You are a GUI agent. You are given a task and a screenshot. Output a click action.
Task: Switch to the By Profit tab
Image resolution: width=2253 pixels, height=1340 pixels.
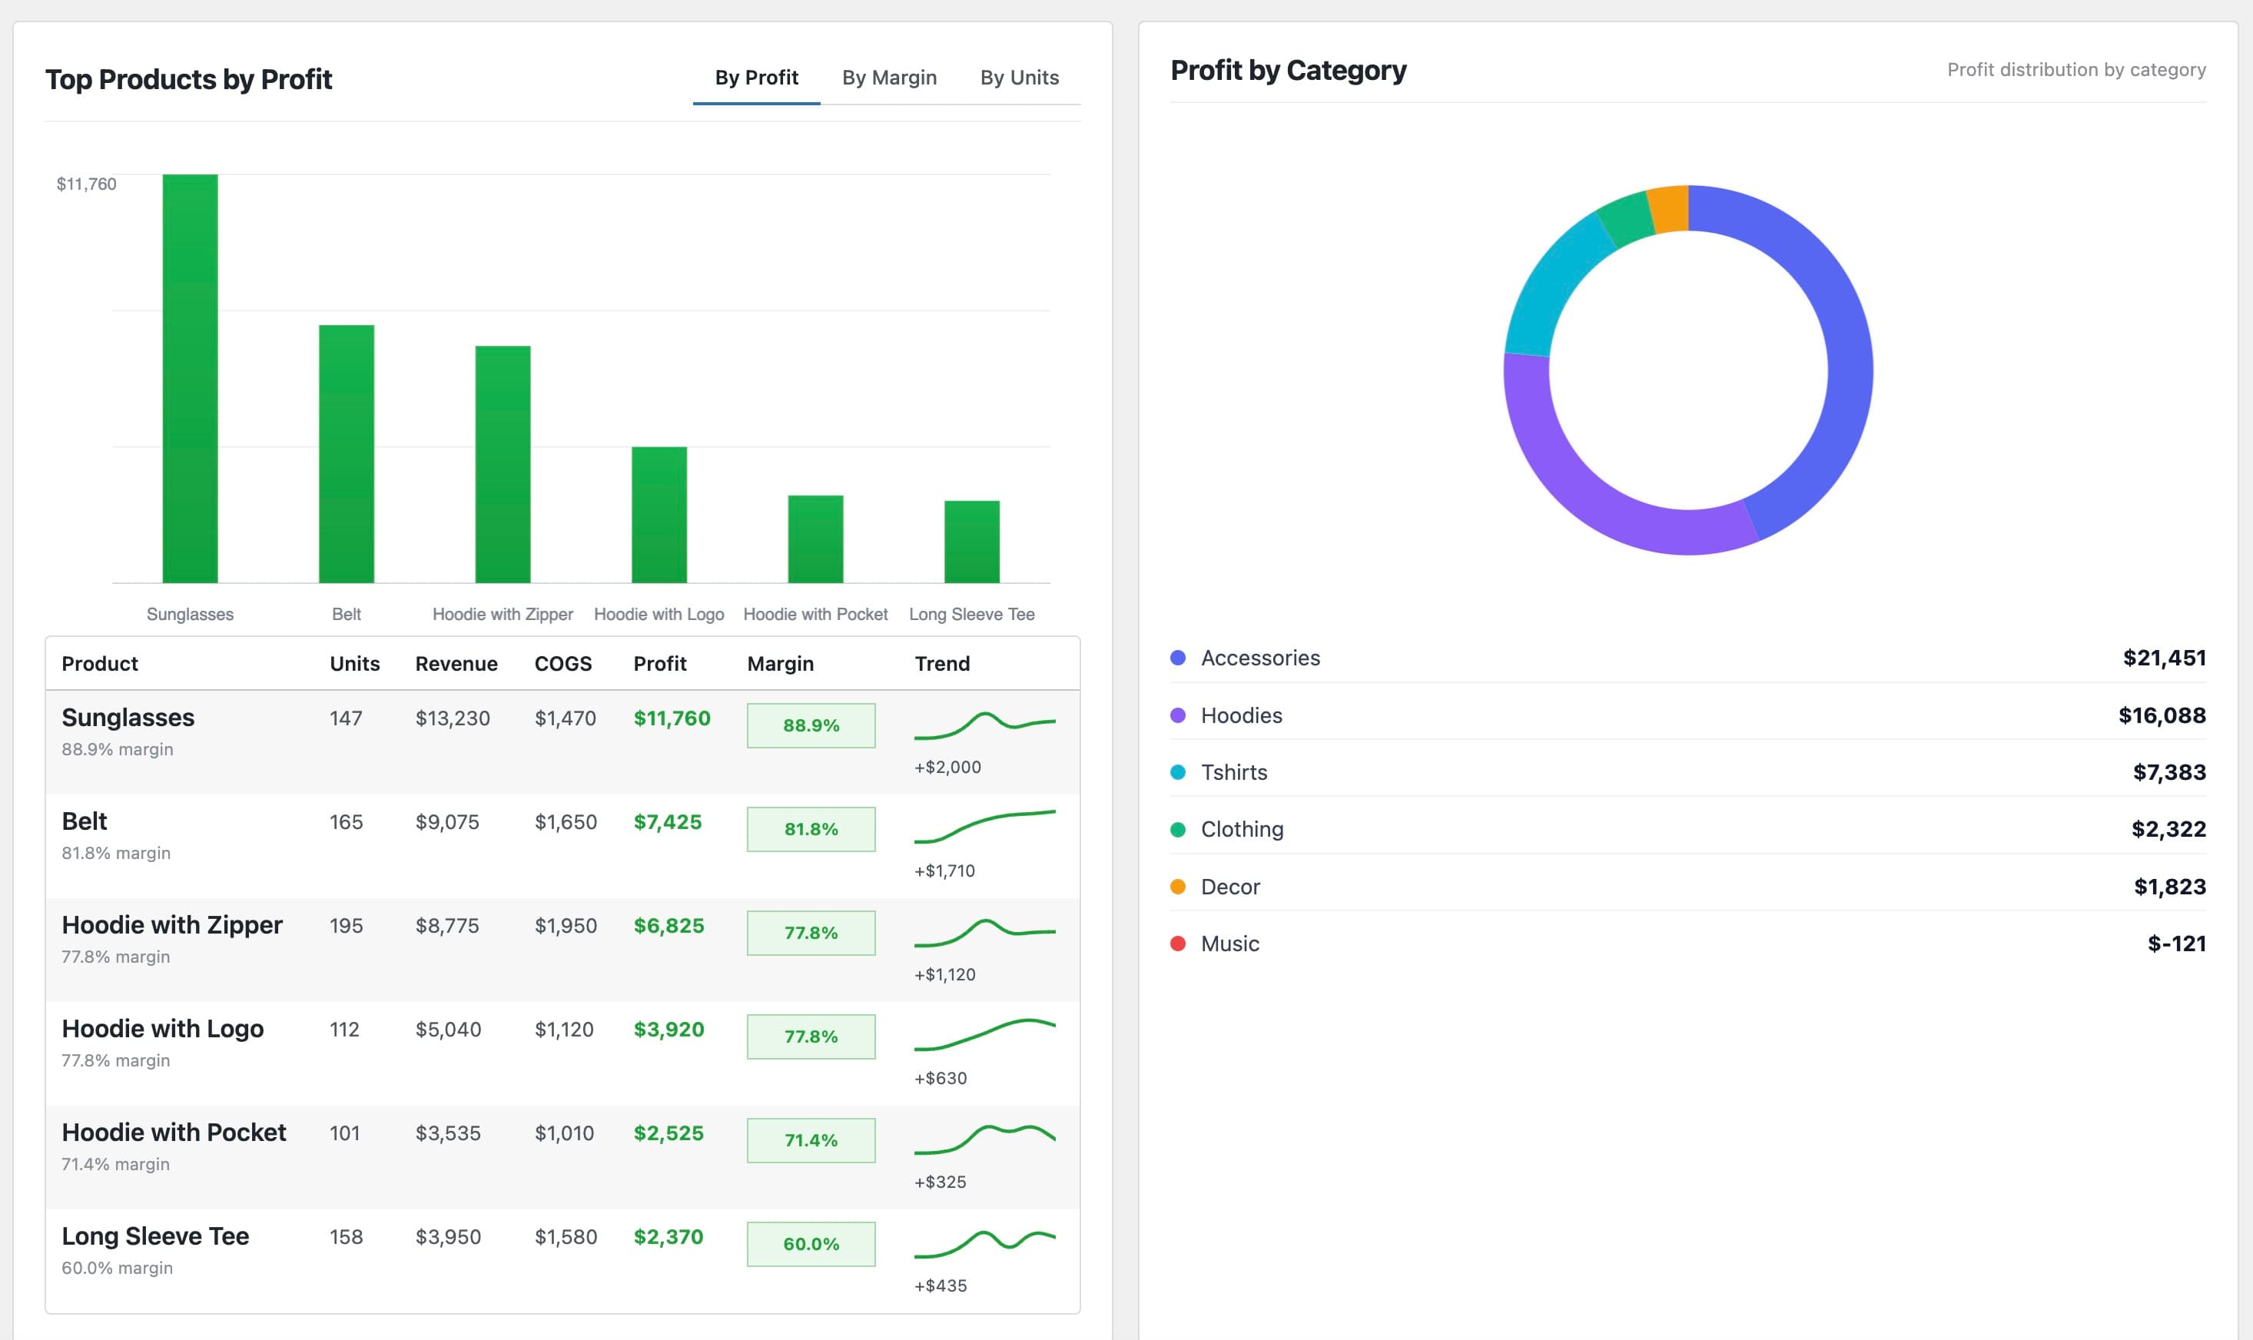[756, 78]
